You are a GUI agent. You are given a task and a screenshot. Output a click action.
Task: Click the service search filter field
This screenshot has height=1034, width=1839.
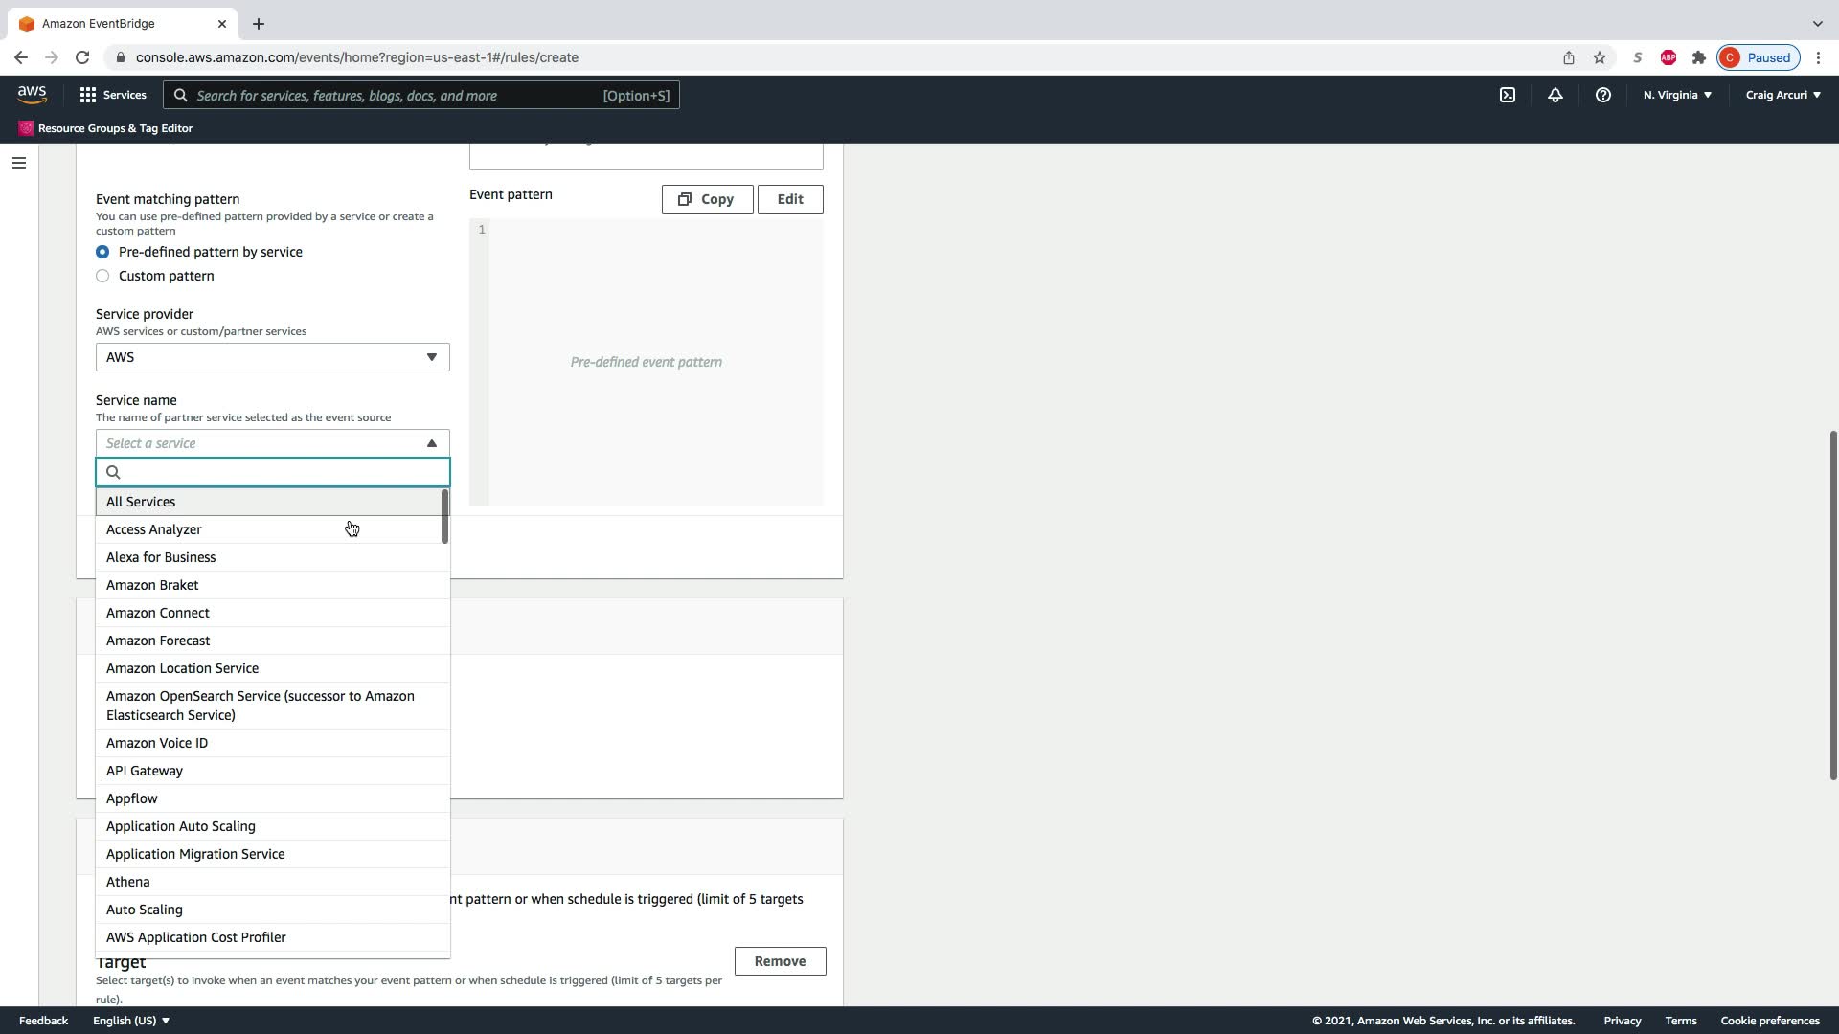[x=283, y=472]
